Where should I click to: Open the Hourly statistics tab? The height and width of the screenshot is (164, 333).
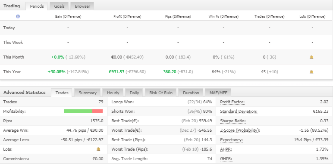tap(113, 93)
